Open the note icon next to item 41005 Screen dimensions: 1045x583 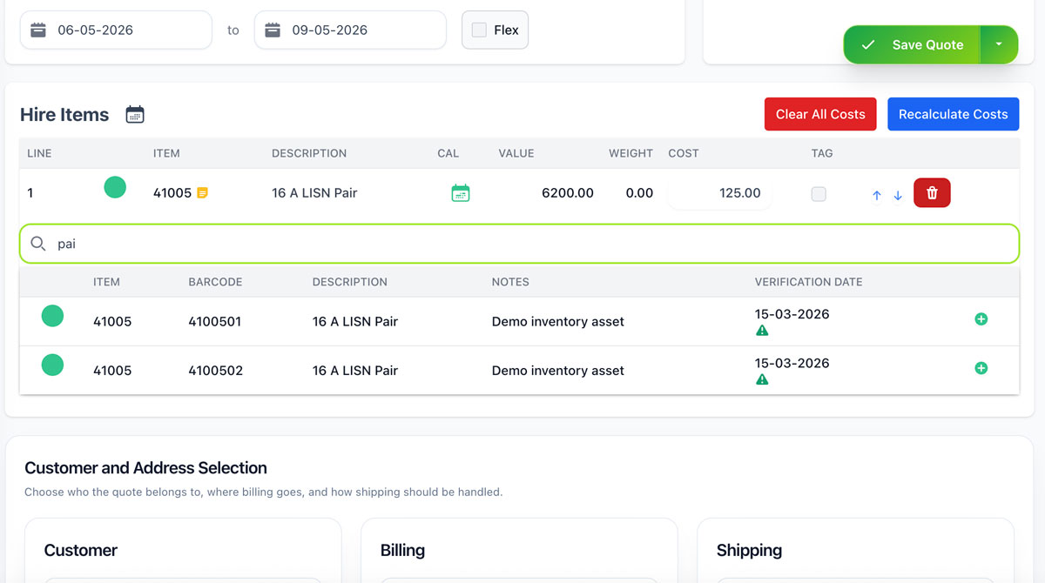click(x=202, y=193)
